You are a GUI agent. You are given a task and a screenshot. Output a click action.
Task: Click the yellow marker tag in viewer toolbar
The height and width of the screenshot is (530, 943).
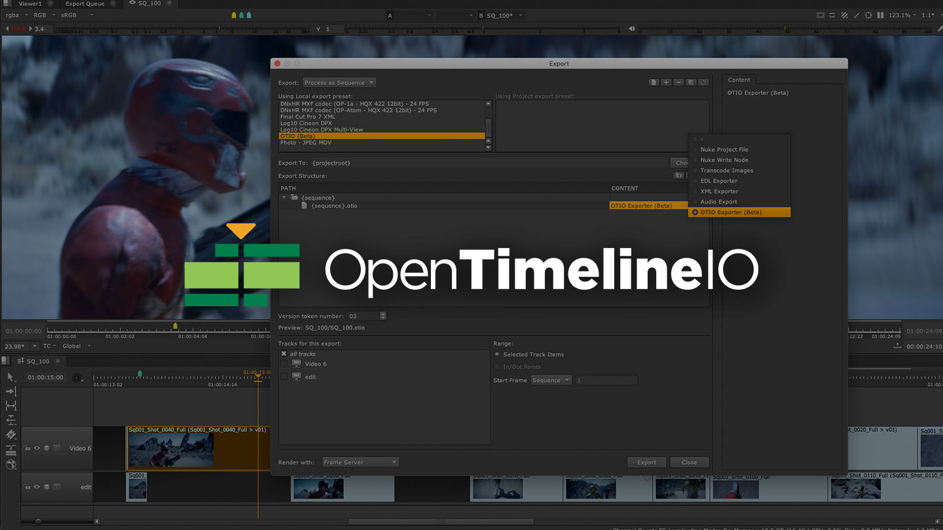[x=234, y=15]
